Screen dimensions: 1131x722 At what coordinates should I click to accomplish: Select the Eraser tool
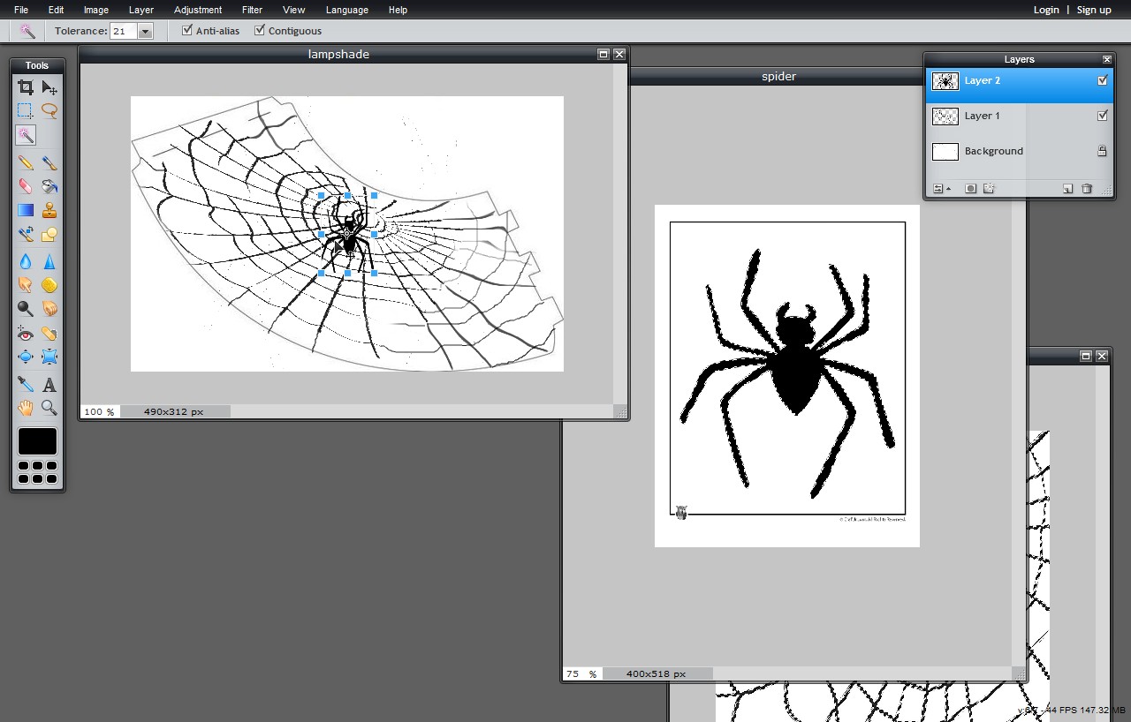click(26, 186)
